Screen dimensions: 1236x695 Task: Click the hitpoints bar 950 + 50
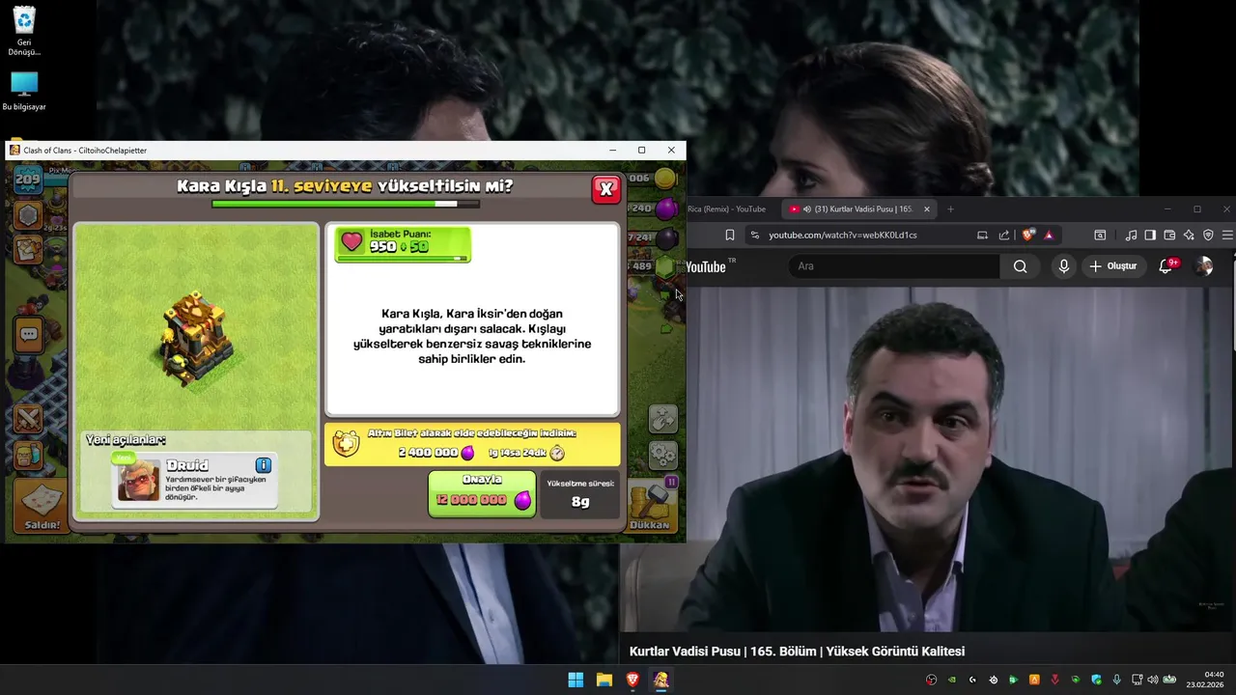point(403,244)
